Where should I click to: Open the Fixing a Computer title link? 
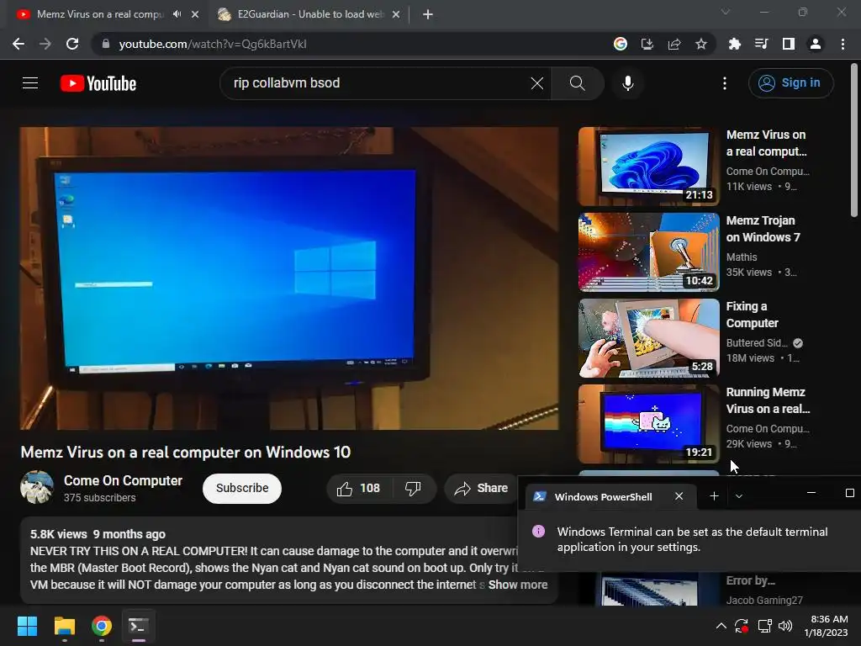(753, 315)
